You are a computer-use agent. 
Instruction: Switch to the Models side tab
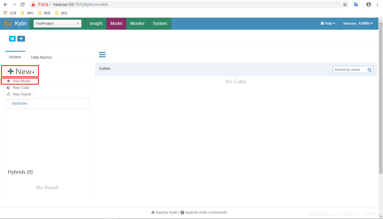(15, 57)
